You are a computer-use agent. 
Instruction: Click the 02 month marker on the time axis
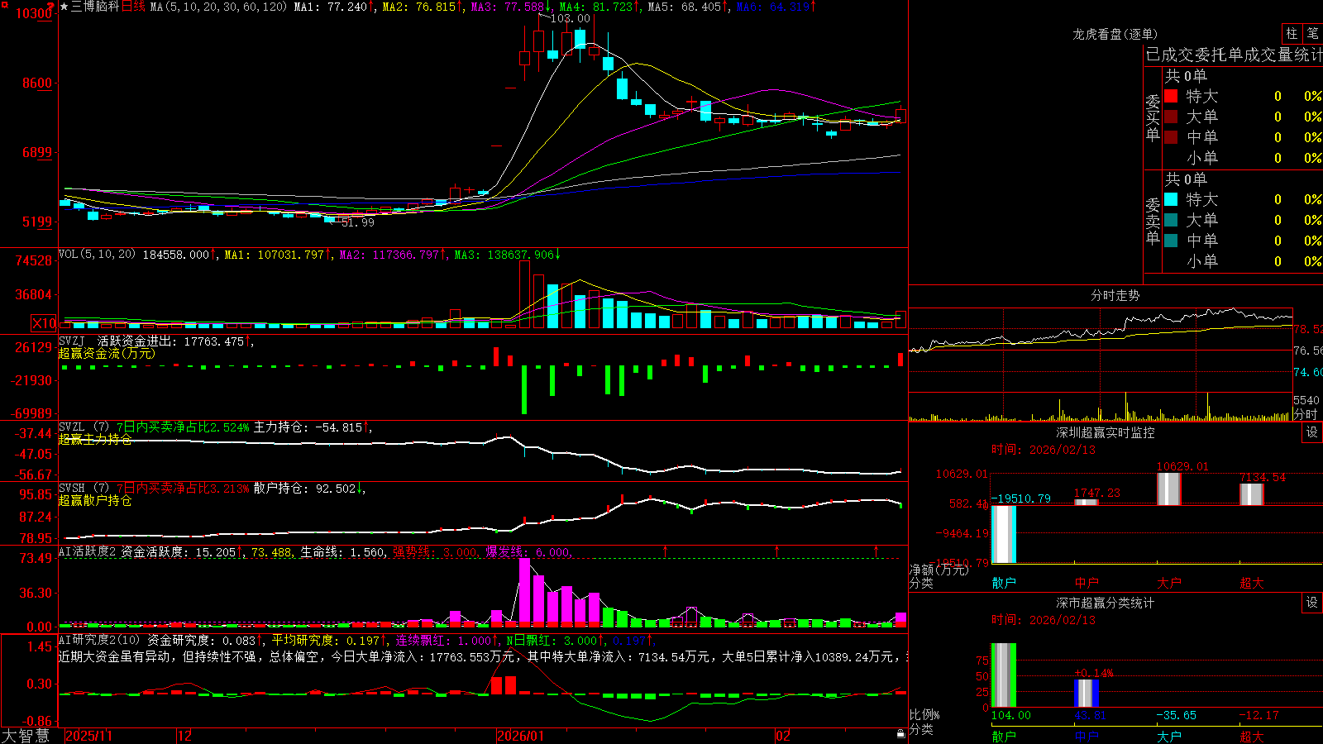tap(783, 736)
